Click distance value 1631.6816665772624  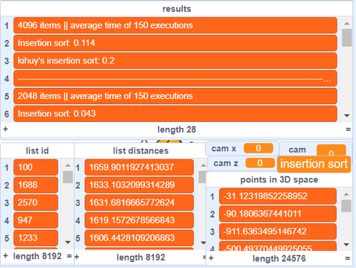139,202
